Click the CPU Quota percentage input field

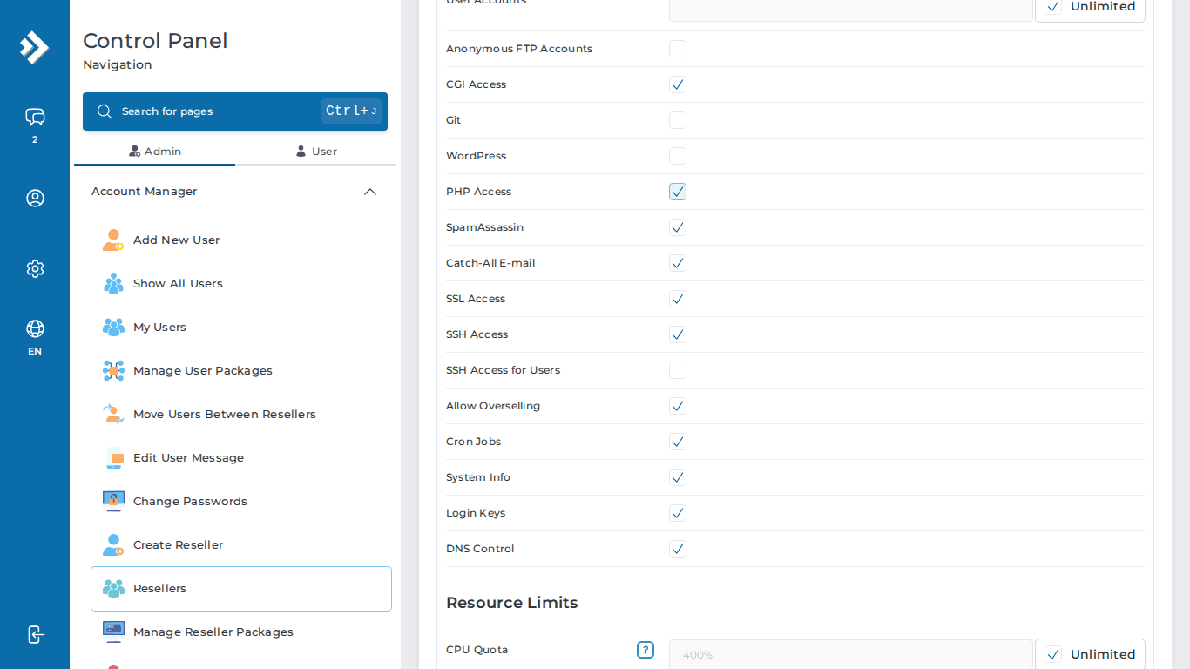[849, 653]
